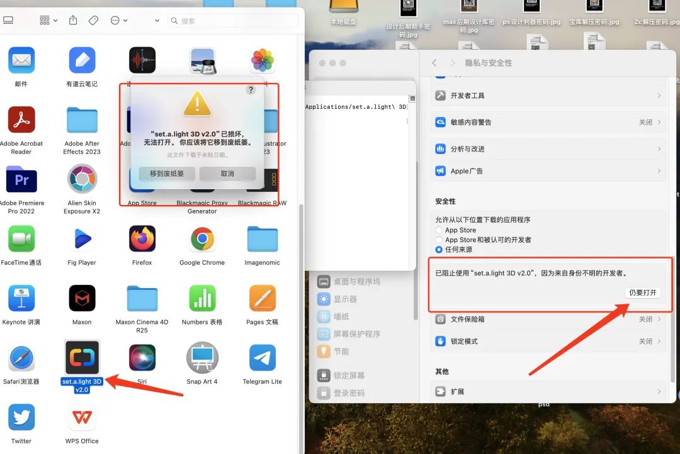Click the Terminal window scrollbar top button
680x454 pixels.
(413, 99)
